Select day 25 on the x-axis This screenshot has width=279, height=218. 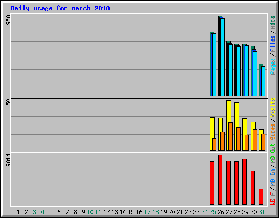tap(213, 212)
